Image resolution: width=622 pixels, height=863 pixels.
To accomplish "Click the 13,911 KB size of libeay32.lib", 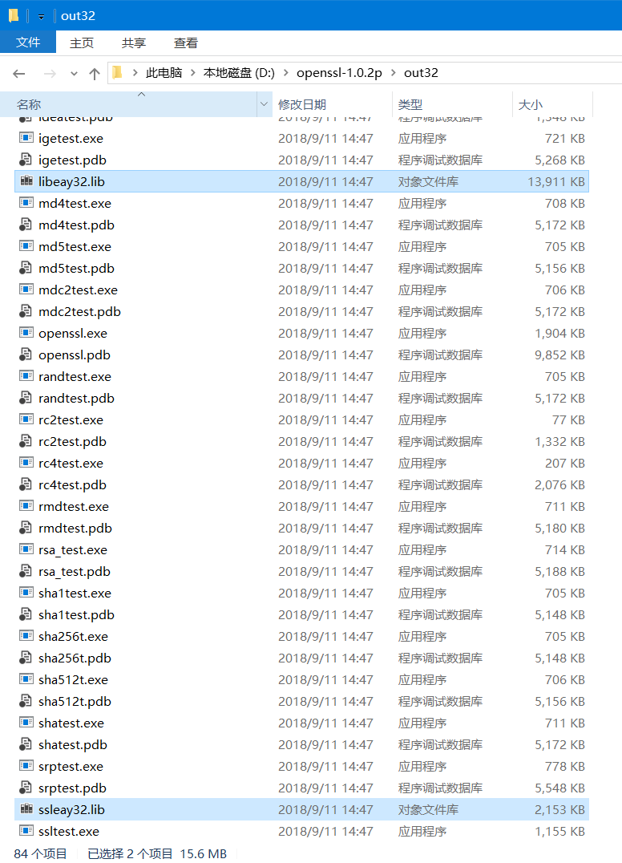I will [556, 181].
